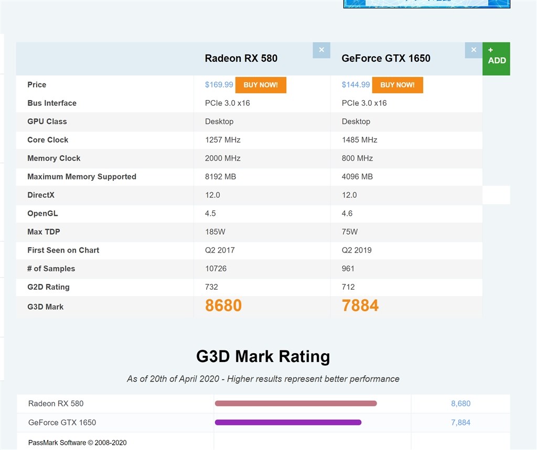The height and width of the screenshot is (450, 537).
Task: Click the 1257 MHz core clock value
Action: (x=222, y=140)
